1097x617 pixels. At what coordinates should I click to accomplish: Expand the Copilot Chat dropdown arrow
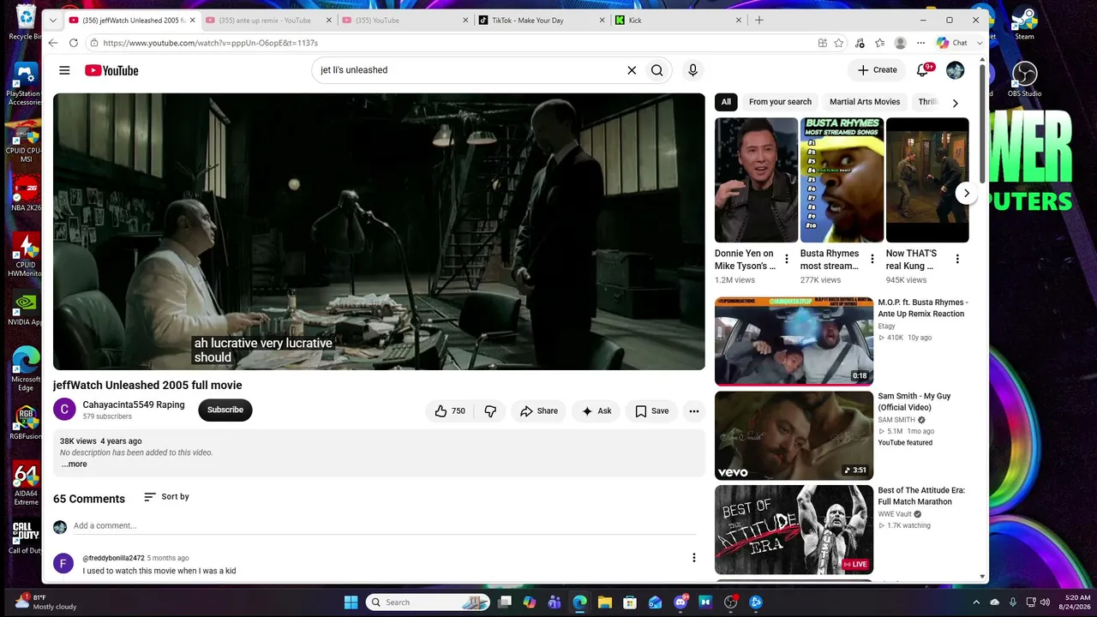(980, 43)
